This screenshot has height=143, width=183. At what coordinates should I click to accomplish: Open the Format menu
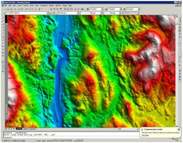click(26, 5)
